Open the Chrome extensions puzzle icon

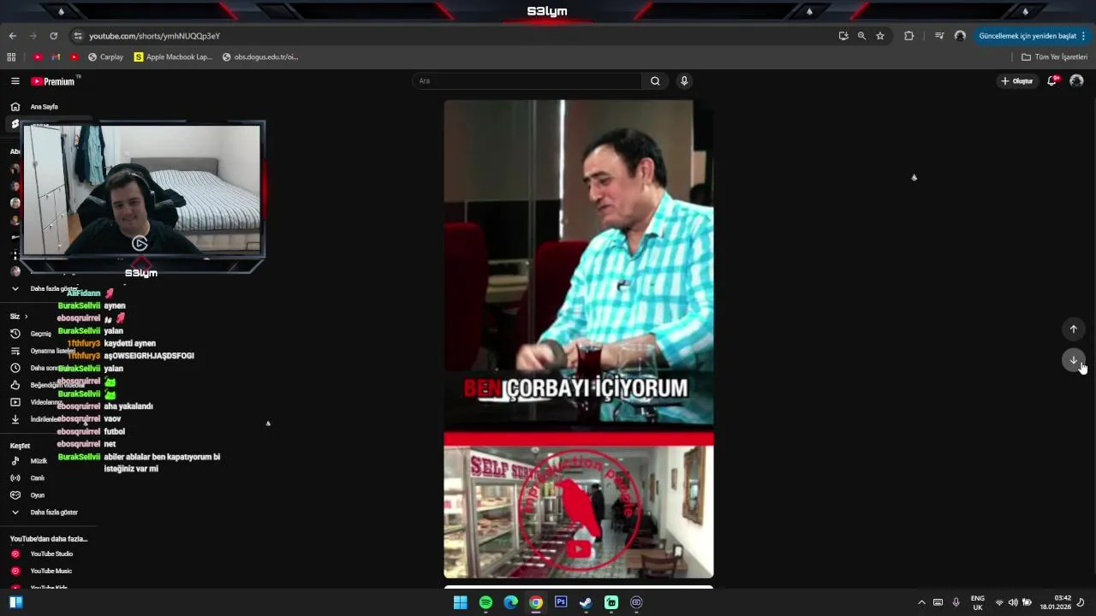(909, 36)
